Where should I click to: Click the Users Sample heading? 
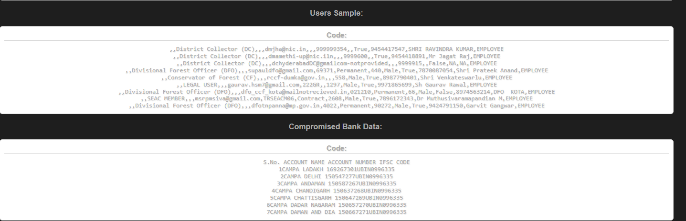click(x=337, y=13)
